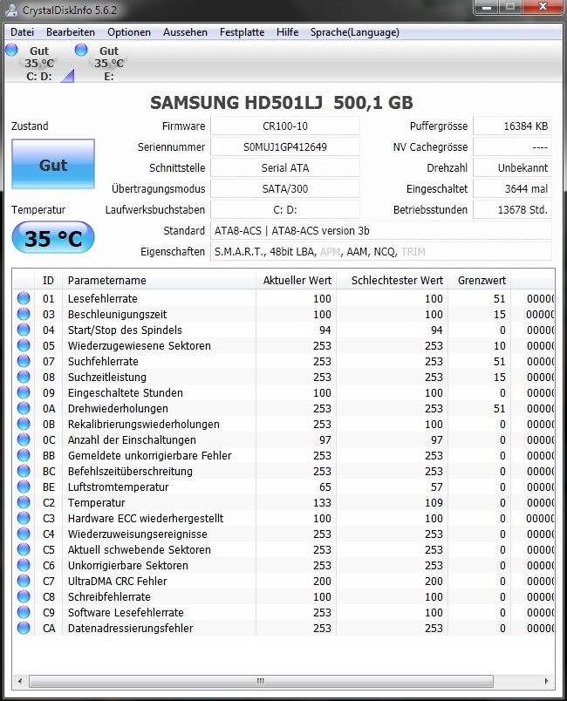Click status orb of Befehlszeitüberschreitung row
The image size is (567, 701).
click(x=24, y=471)
